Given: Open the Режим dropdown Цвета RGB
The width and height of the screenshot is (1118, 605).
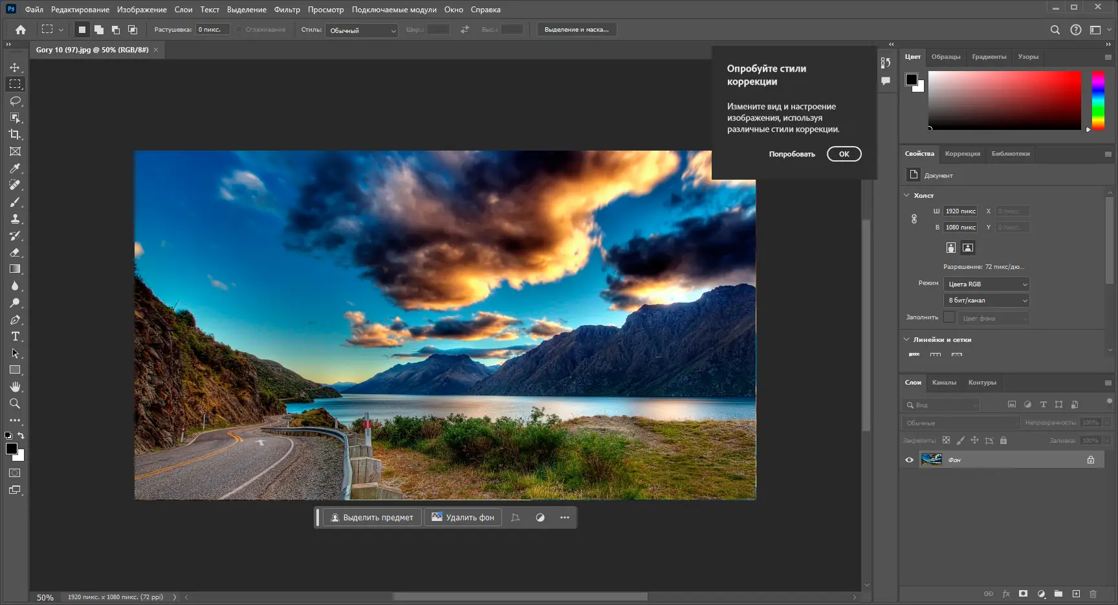Looking at the screenshot, I should (986, 284).
